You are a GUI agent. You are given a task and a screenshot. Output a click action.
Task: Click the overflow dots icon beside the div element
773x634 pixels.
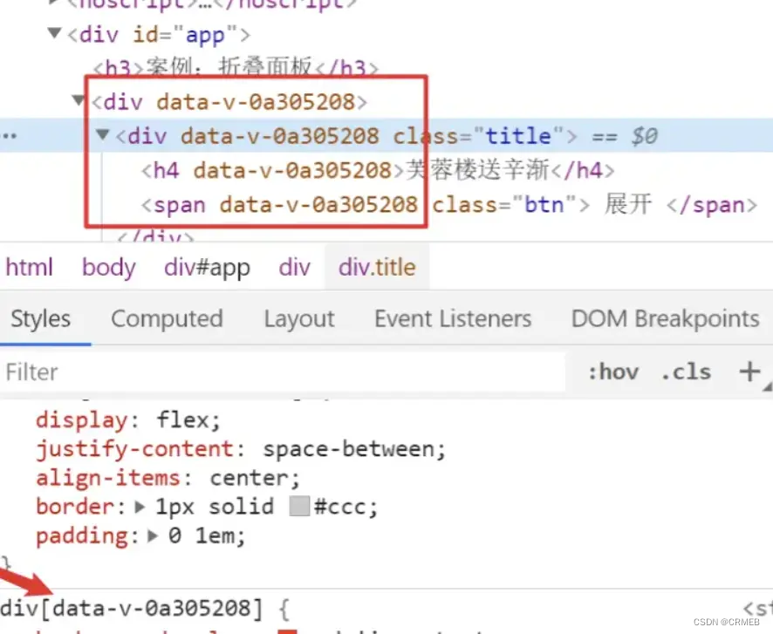(10, 135)
